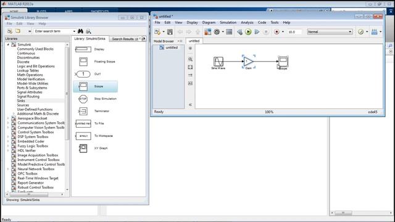This screenshot has height=222, width=395.
Task: Run the simulation with the green play button
Action: point(248,32)
